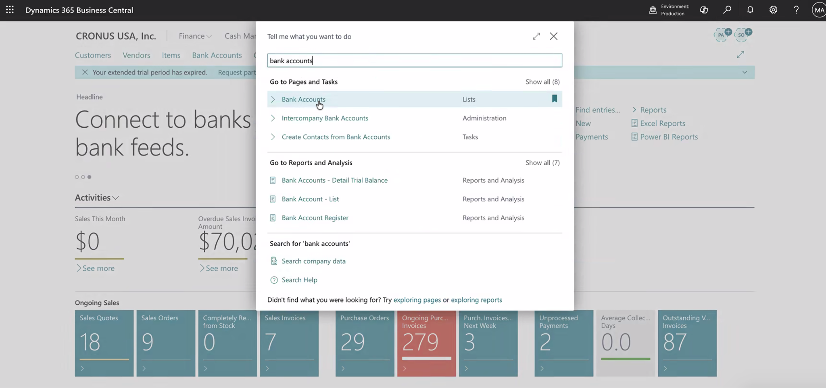Show all pages and tasks results

pyautogui.click(x=542, y=82)
